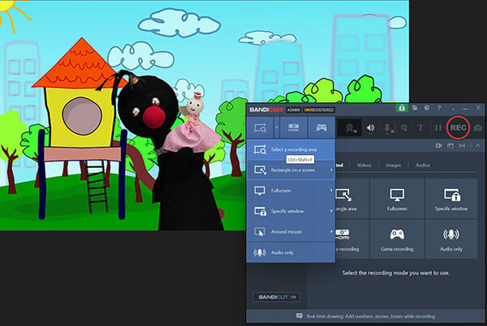This screenshot has width=487, height=326.
Task: Choose Audio only in the dropdown menu
Action: tap(291, 252)
